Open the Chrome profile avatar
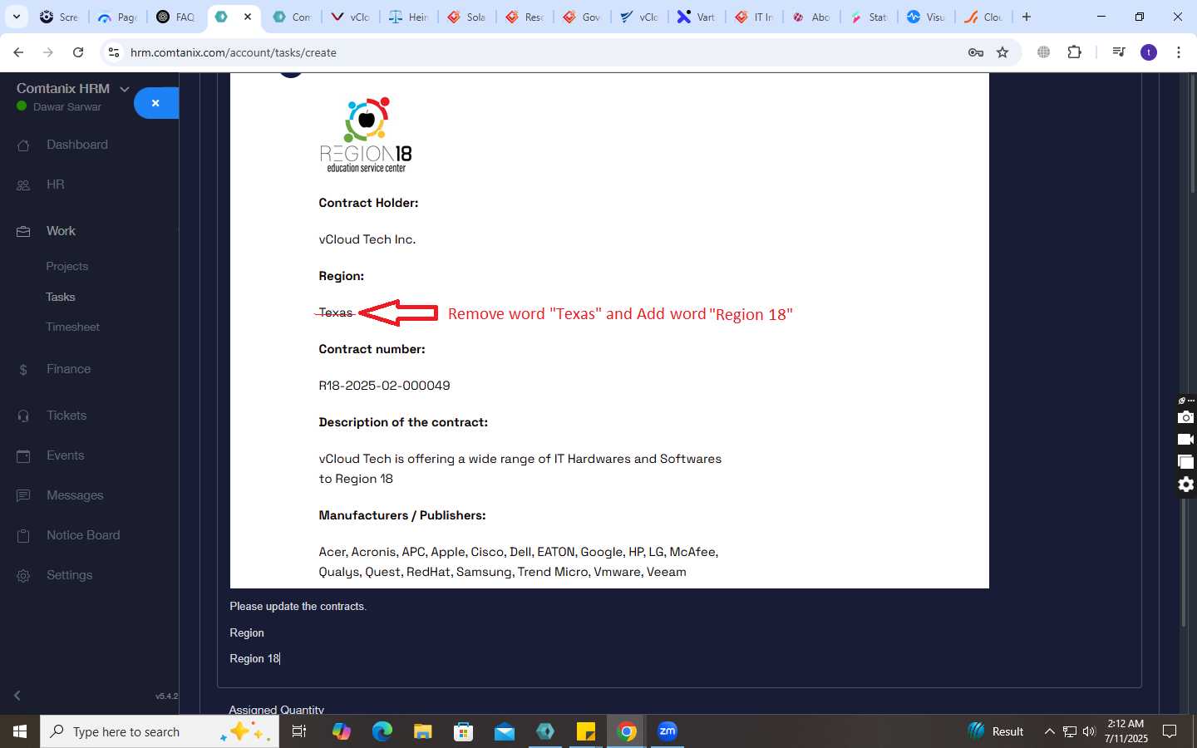Viewport: 1197px width, 748px height. tap(1149, 52)
